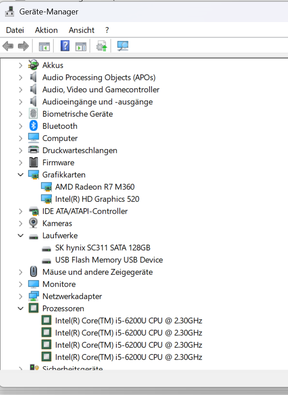Open the Ansicht menu
Viewport: 288px width, 395px height.
tap(82, 30)
